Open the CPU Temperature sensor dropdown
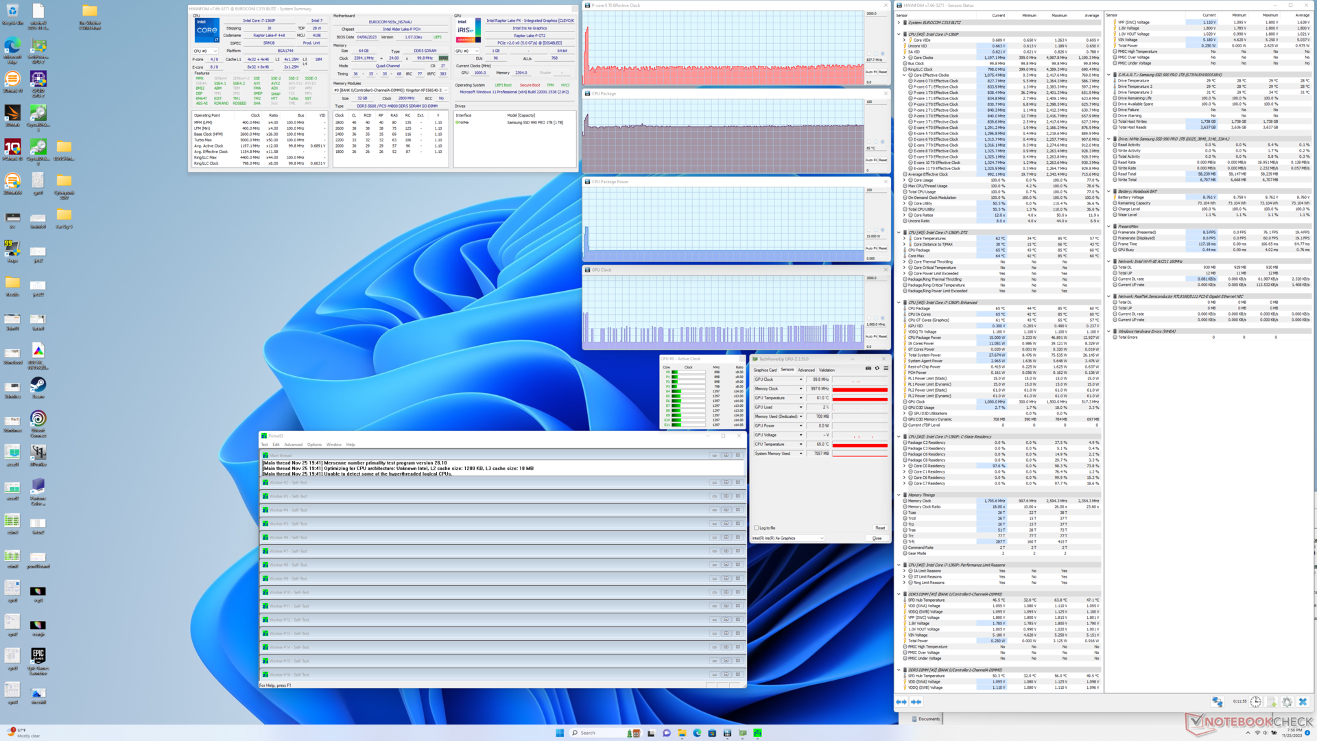Screen dimensions: 1317x741 pos(800,445)
